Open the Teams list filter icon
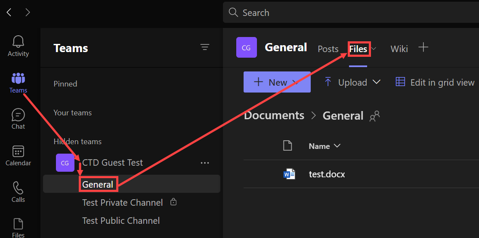The height and width of the screenshot is (238, 479). pos(205,47)
